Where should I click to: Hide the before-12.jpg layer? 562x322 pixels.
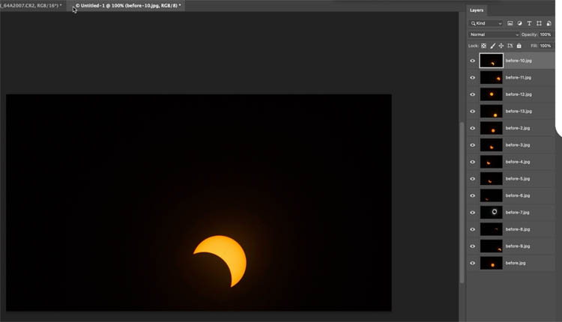click(x=472, y=94)
